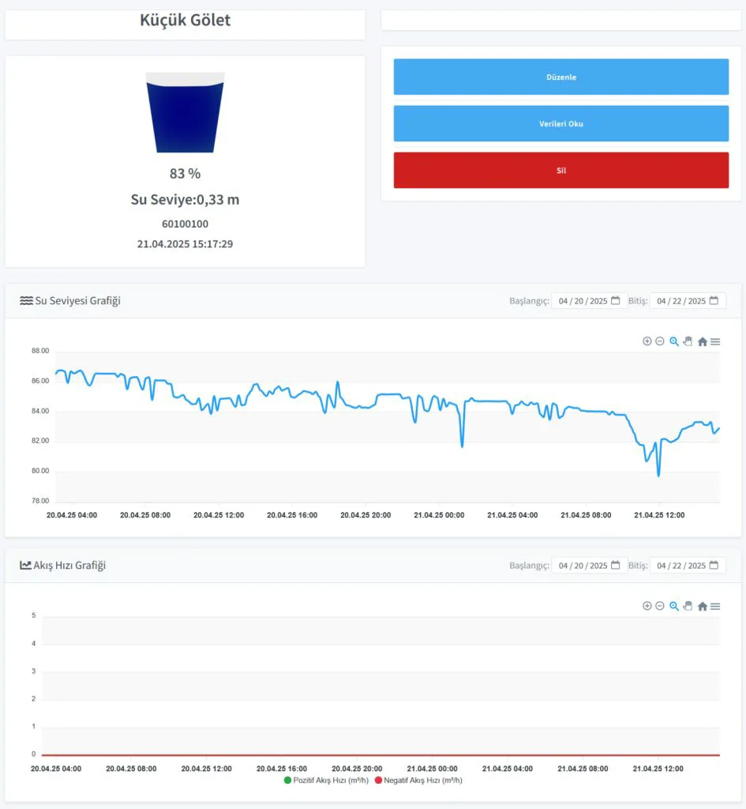
Task: Open the flow rate Başlangıç date field
Action: tap(589, 566)
